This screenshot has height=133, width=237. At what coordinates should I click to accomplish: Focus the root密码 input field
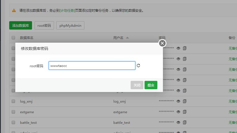[92, 66]
